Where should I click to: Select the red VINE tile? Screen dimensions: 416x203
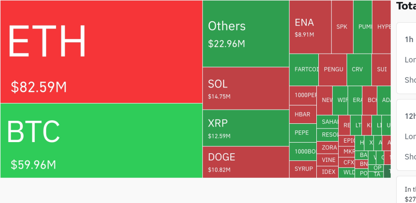(x=328, y=160)
